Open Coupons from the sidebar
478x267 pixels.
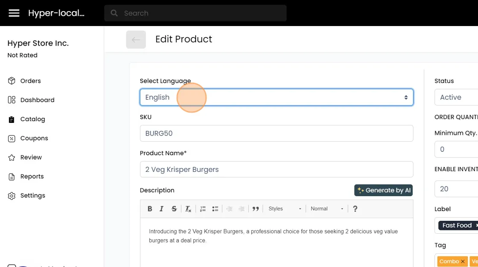click(x=34, y=138)
